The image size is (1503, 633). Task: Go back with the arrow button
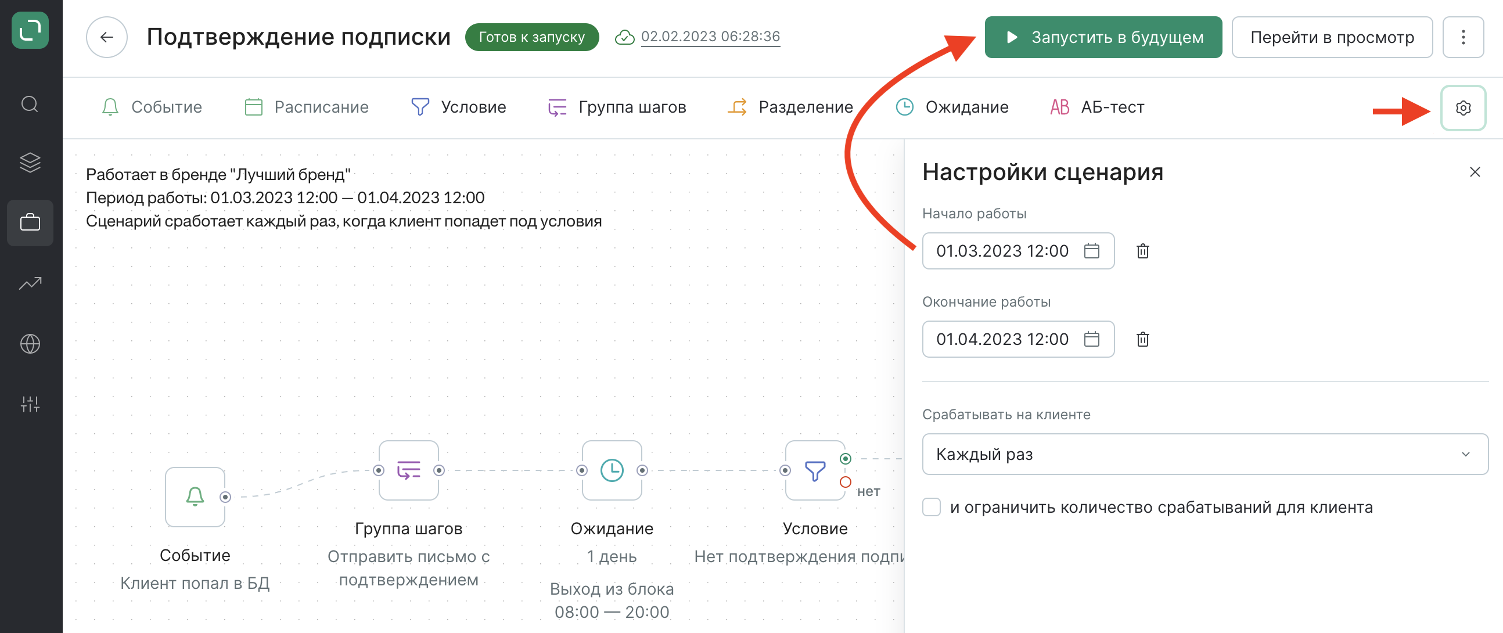tap(107, 37)
